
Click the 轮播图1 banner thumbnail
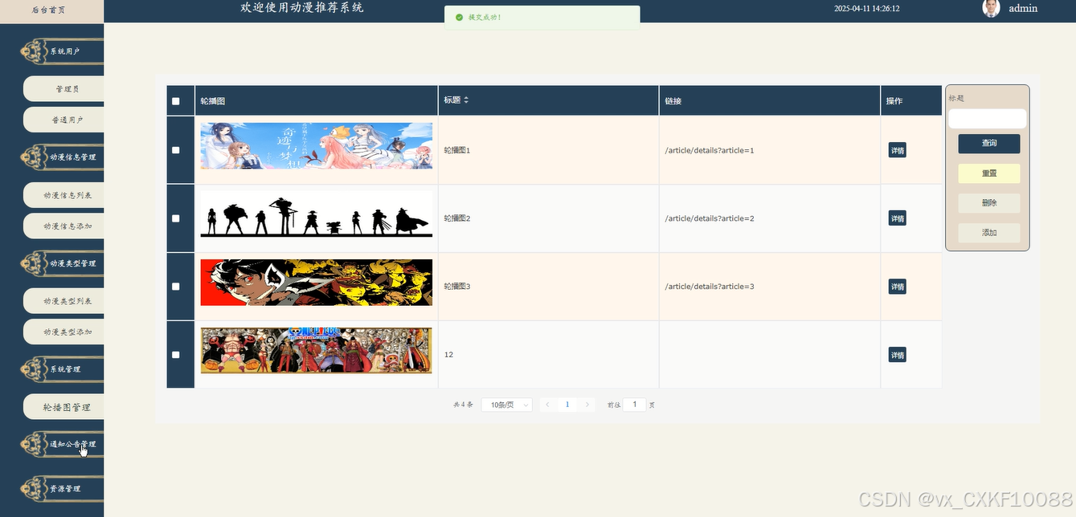(317, 146)
